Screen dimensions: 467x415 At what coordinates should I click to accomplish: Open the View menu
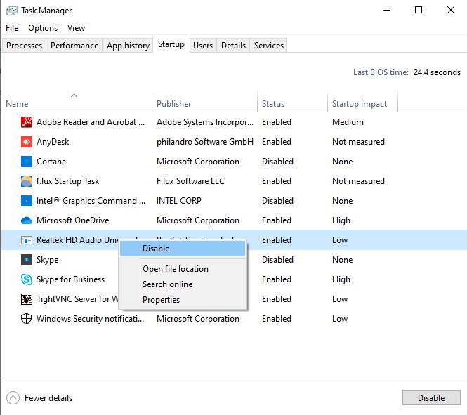(x=76, y=28)
